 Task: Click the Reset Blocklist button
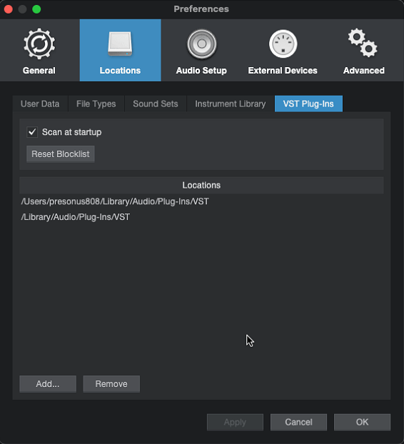click(x=60, y=154)
